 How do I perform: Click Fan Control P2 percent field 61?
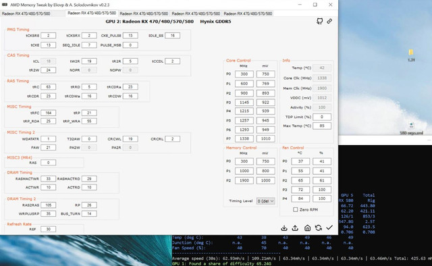tap(322, 180)
